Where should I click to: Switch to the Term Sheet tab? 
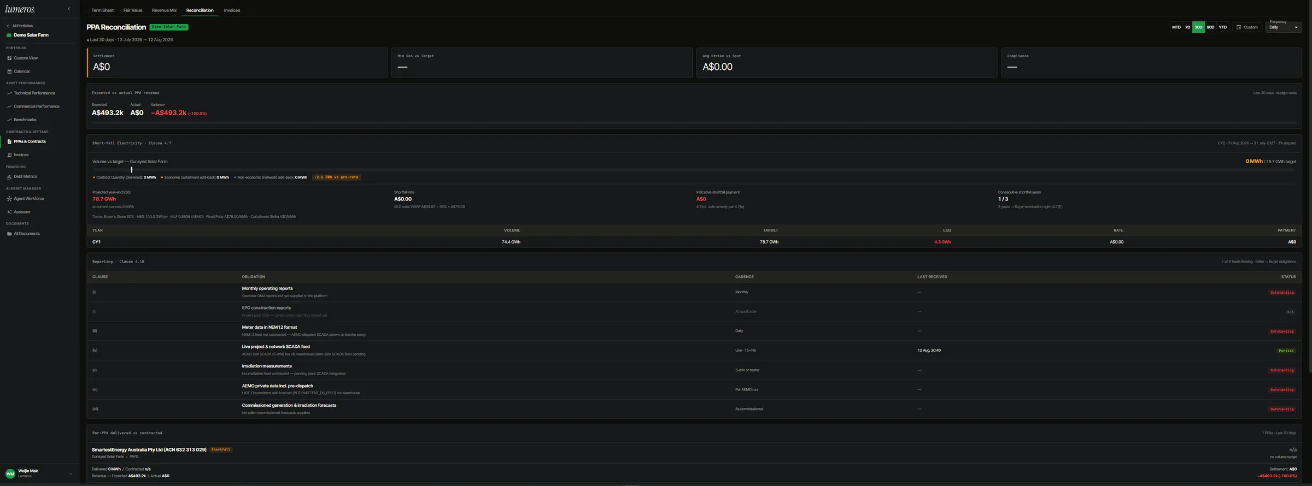[103, 10]
